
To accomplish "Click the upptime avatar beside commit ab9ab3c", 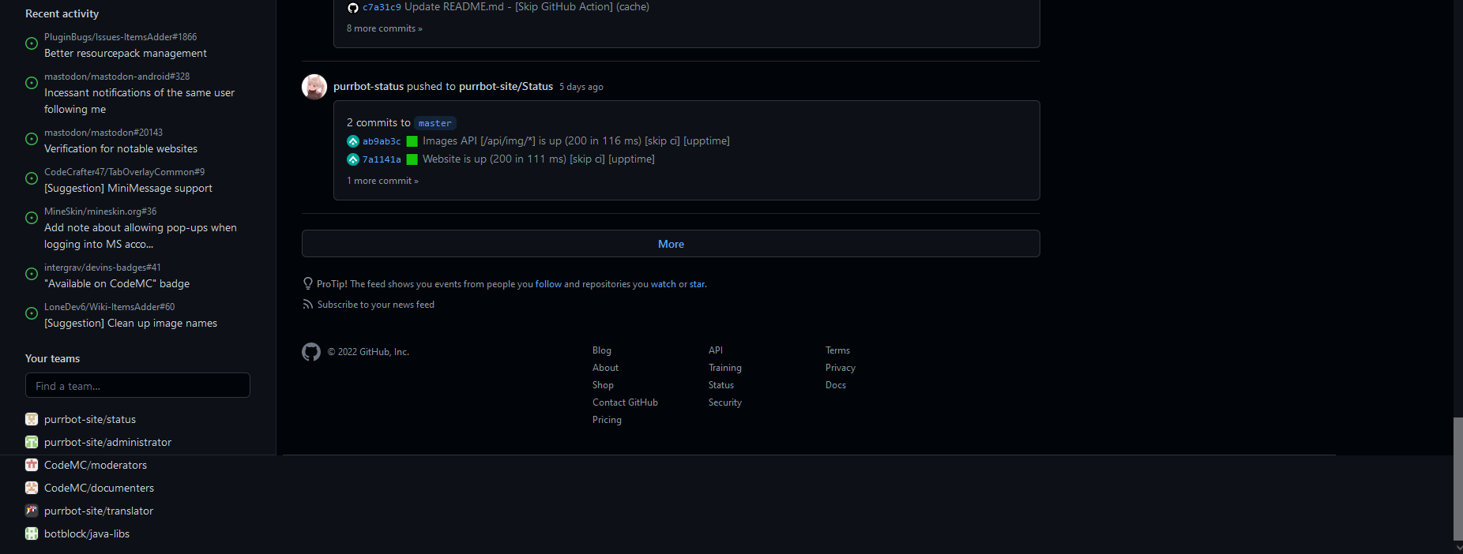I will click(353, 141).
